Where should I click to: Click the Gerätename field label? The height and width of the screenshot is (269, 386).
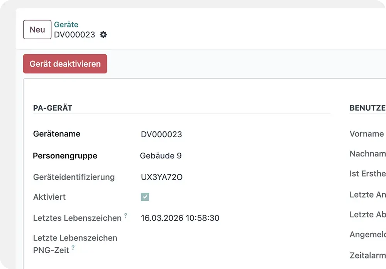[x=57, y=134]
